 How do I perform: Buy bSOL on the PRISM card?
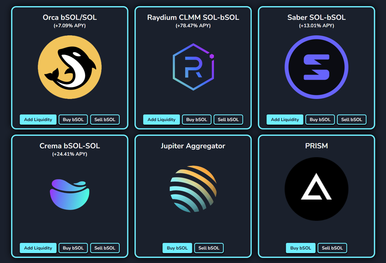(301, 248)
